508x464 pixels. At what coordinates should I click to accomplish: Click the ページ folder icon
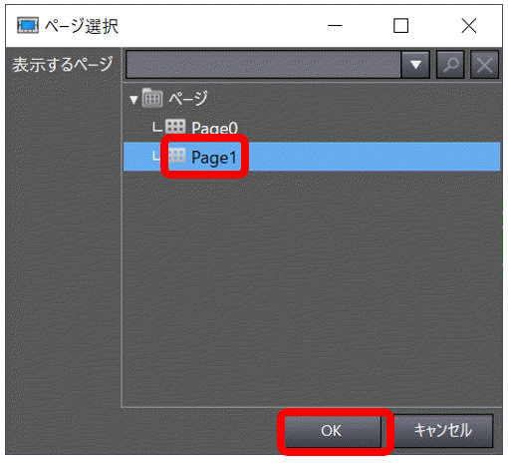(152, 98)
